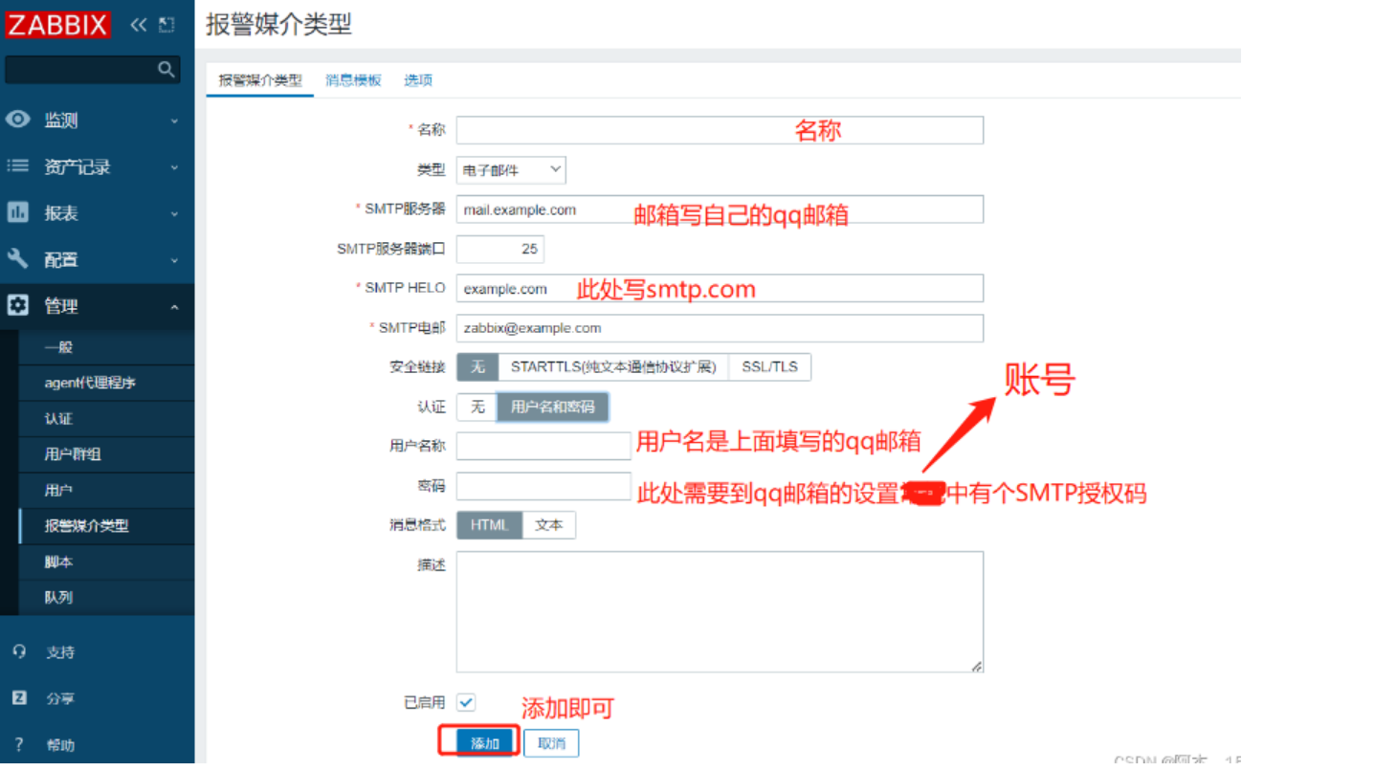Expand the 监测 menu chevron
The height and width of the screenshot is (771, 1375).
[x=174, y=121]
